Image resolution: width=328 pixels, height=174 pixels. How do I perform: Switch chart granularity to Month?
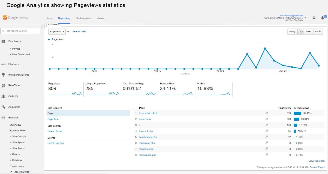coord(318,31)
